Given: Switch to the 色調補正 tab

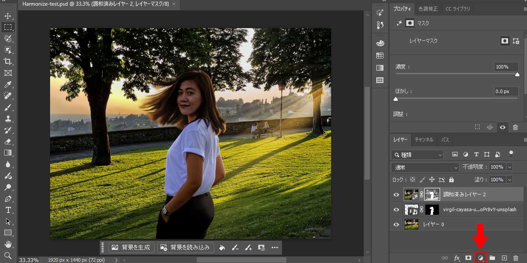Looking at the screenshot, I should pos(428,9).
